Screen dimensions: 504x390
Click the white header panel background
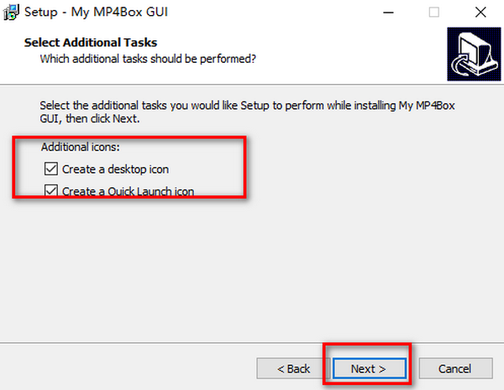coord(353,50)
